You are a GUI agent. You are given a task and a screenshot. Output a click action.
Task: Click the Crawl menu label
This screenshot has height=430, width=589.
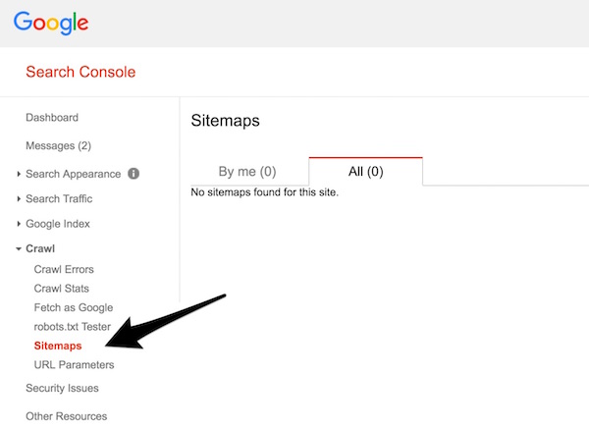pyautogui.click(x=40, y=248)
